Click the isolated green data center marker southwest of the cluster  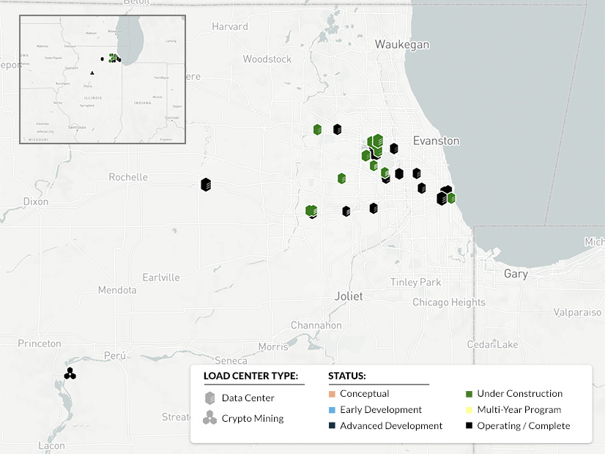[312, 211]
